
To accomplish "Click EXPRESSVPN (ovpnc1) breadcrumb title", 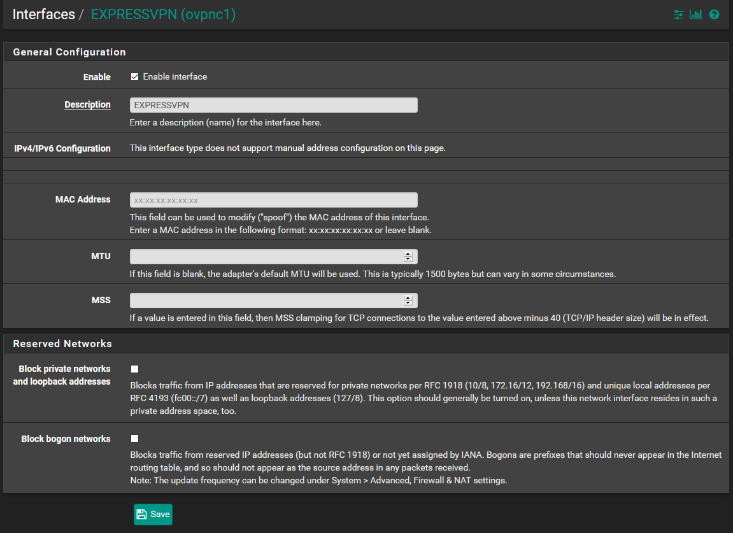I will pyautogui.click(x=163, y=14).
